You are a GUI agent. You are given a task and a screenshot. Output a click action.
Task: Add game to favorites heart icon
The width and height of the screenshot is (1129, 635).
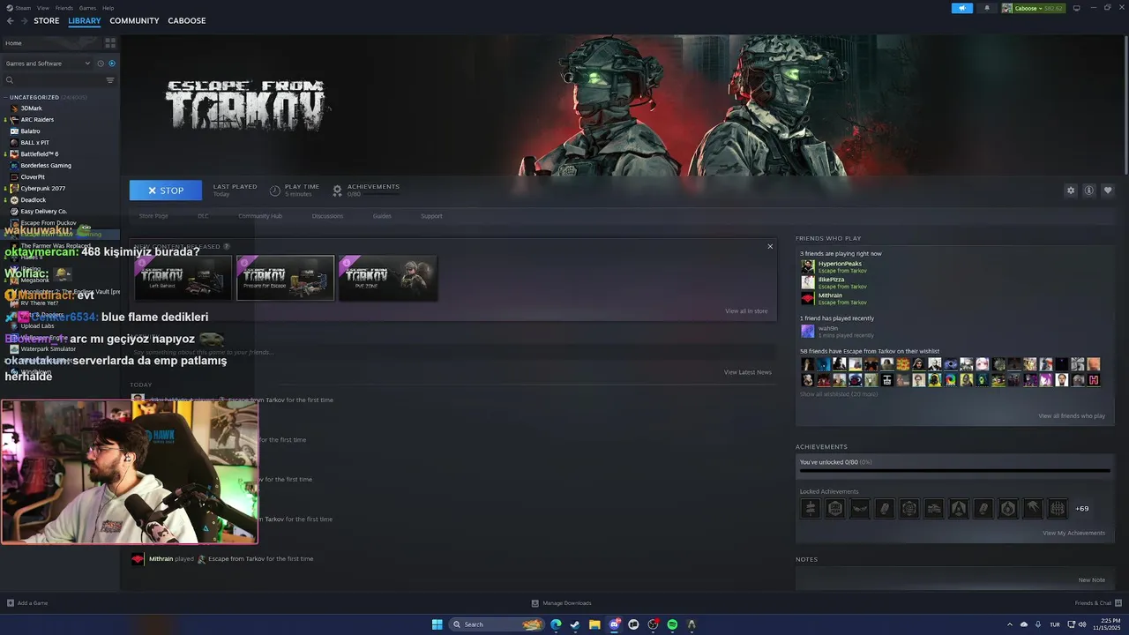(x=1108, y=190)
